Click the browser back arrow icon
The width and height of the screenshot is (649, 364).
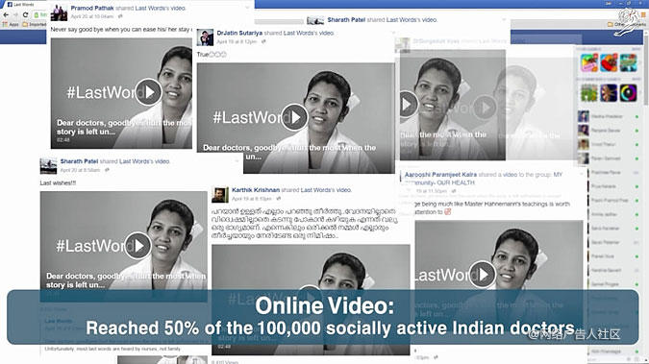pyautogui.click(x=6, y=15)
